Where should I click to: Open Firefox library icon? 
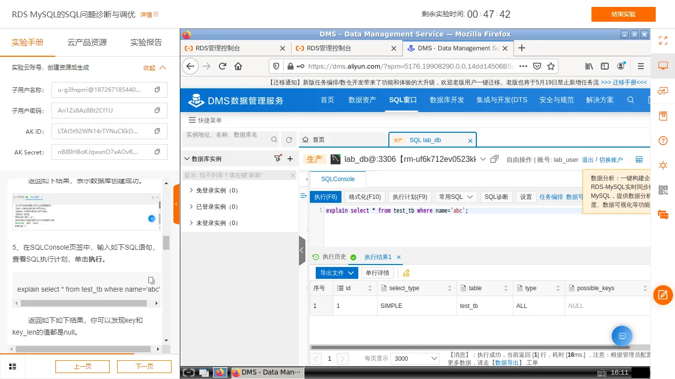pyautogui.click(x=589, y=66)
